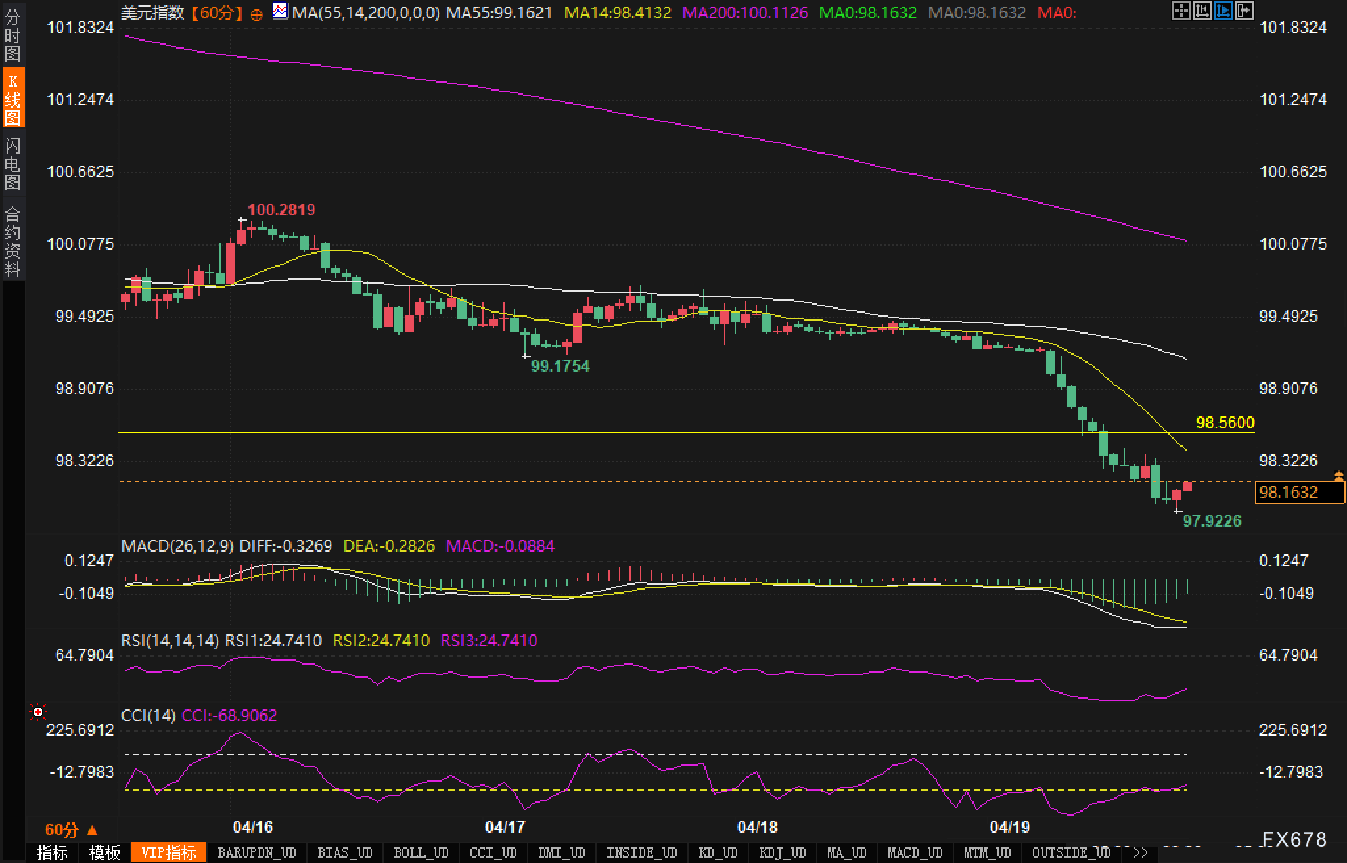Switch to the 分时图 view tab
The image size is (1347, 863).
(x=12, y=35)
